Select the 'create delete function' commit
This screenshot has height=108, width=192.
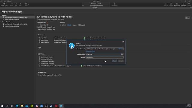(47, 59)
